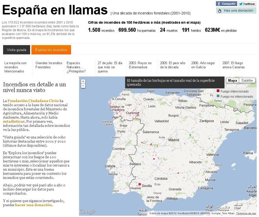Open Términos de uso map link
Image resolution: width=259 pixels, height=217 pixels.
pyautogui.click(x=246, y=213)
